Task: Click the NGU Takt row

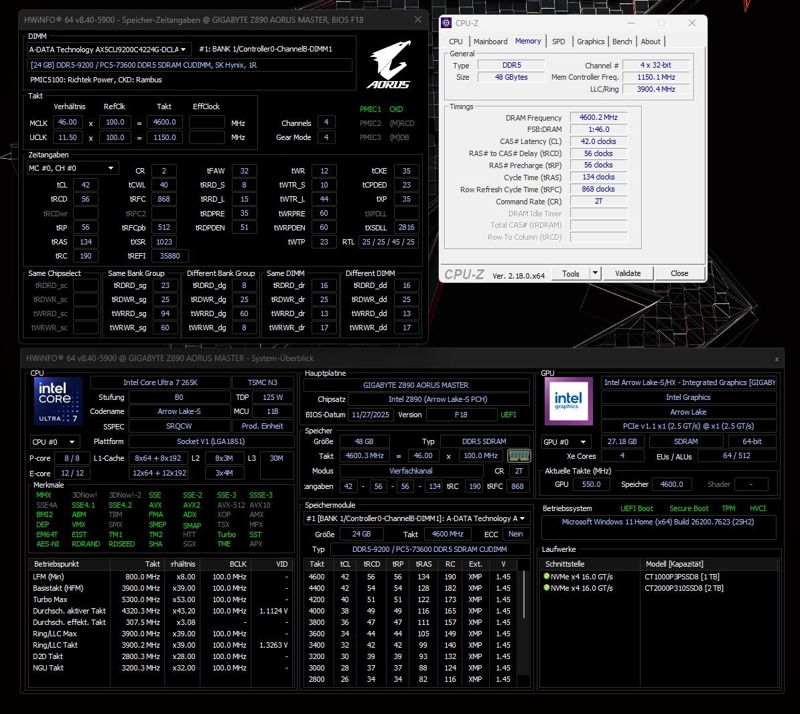Action: [x=161, y=668]
